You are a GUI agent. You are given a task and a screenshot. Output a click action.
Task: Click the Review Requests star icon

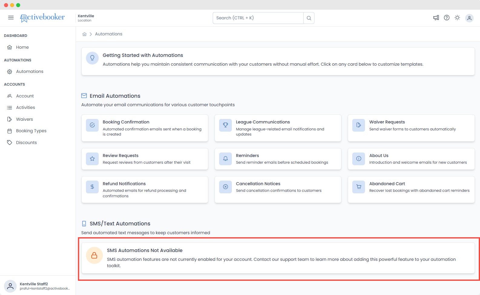pos(92,159)
